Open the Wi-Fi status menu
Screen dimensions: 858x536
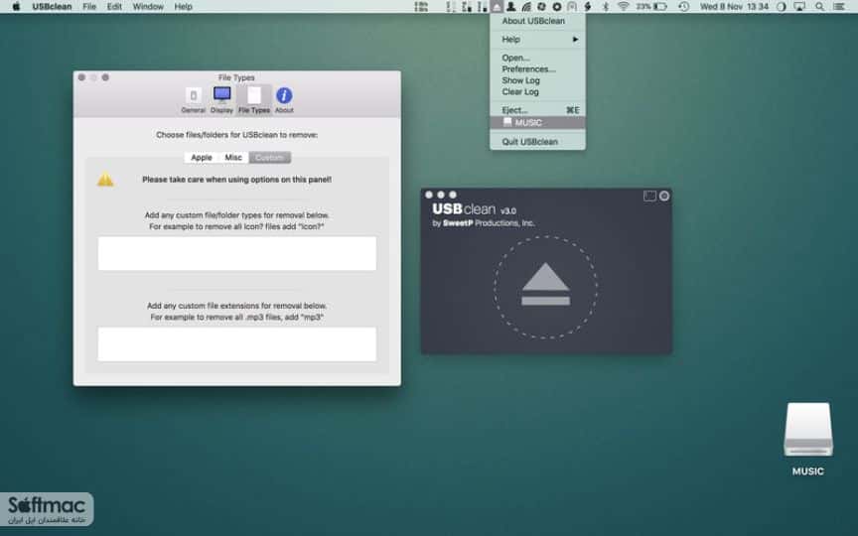[x=623, y=7]
